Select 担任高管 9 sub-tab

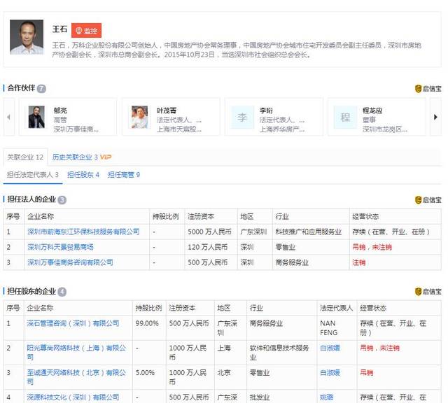click(124, 174)
